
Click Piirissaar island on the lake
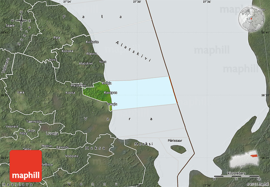pyautogui.click(x=178, y=149)
